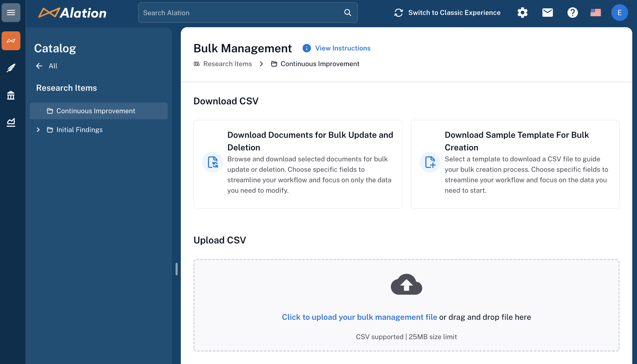
Task: Open the analytics chart sidebar icon
Action: (11, 122)
